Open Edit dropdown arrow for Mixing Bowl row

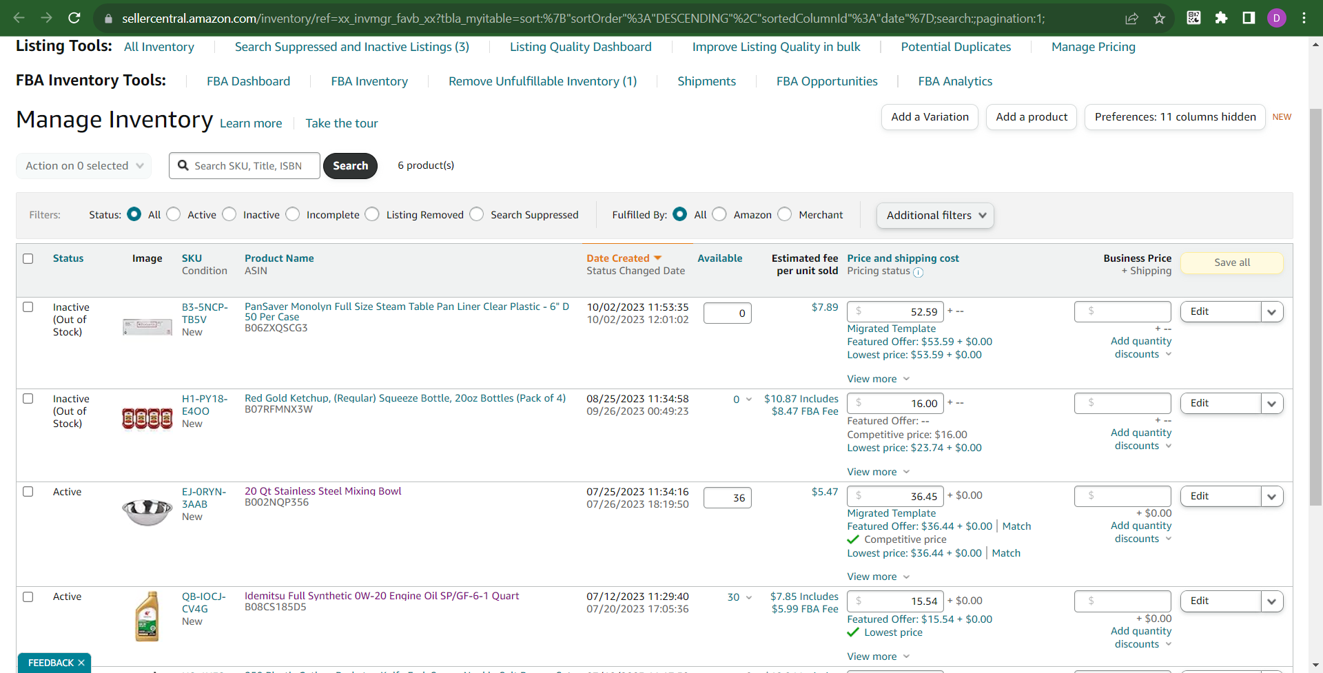1272,497
